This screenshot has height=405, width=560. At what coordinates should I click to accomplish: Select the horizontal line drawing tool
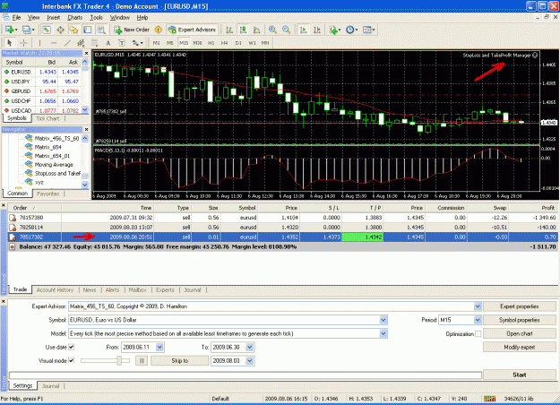pyautogui.click(x=54, y=43)
